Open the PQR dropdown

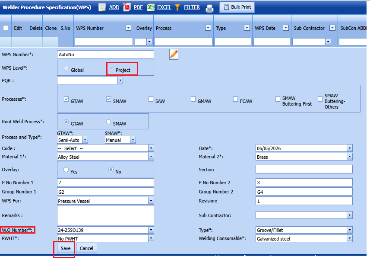[120, 80]
